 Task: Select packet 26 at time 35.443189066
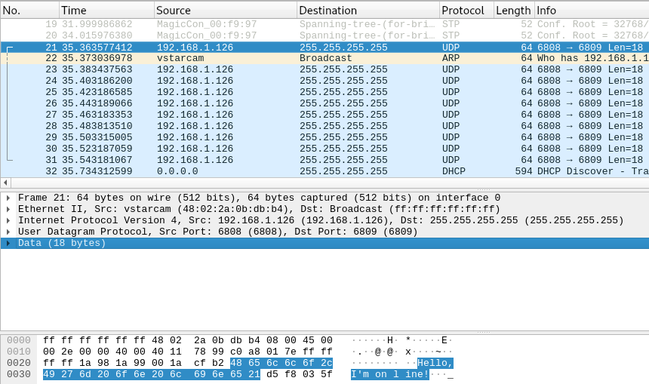pos(324,103)
